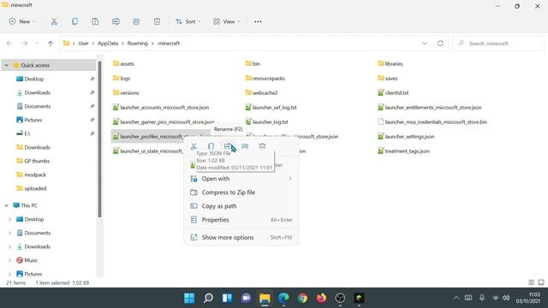Refresh the folder view
548x308 pixels.
(x=440, y=44)
